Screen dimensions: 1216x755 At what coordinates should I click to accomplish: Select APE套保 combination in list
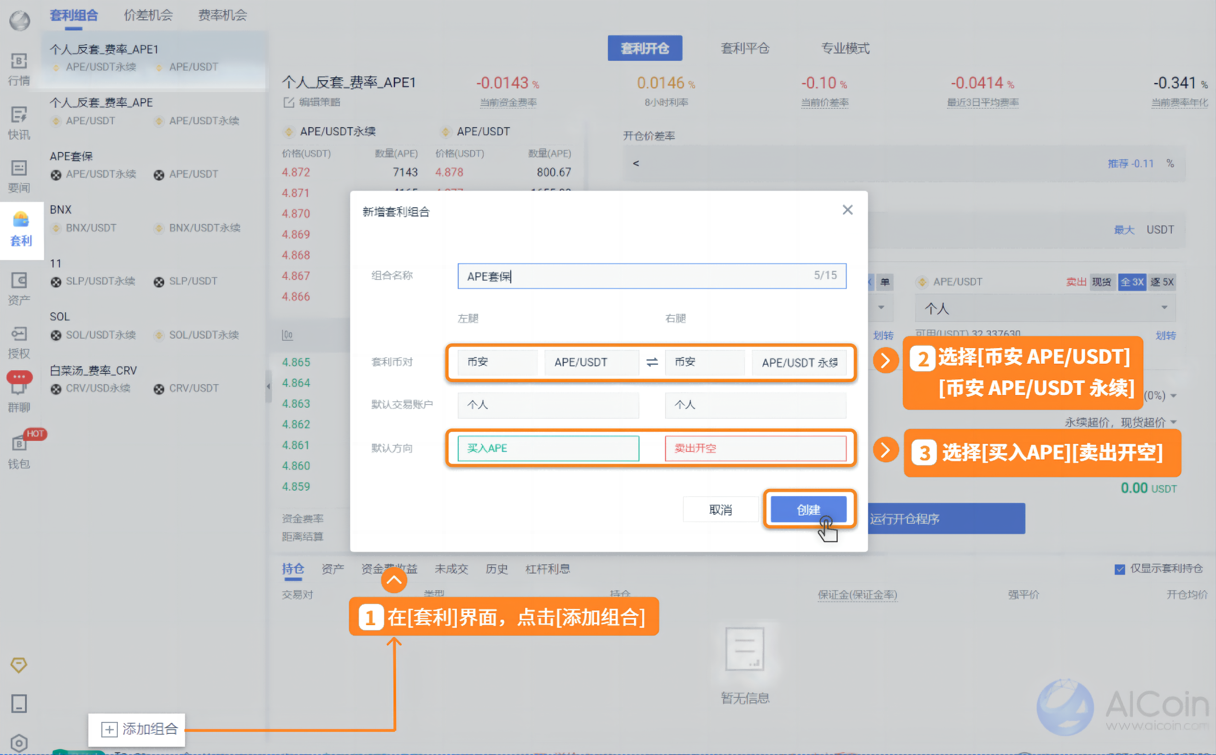pyautogui.click(x=154, y=165)
